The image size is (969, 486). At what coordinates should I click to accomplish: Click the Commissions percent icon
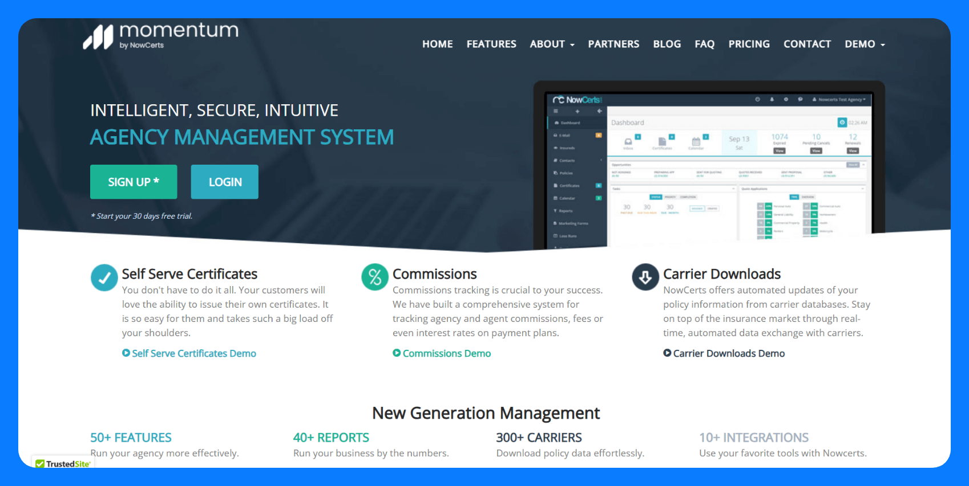375,277
